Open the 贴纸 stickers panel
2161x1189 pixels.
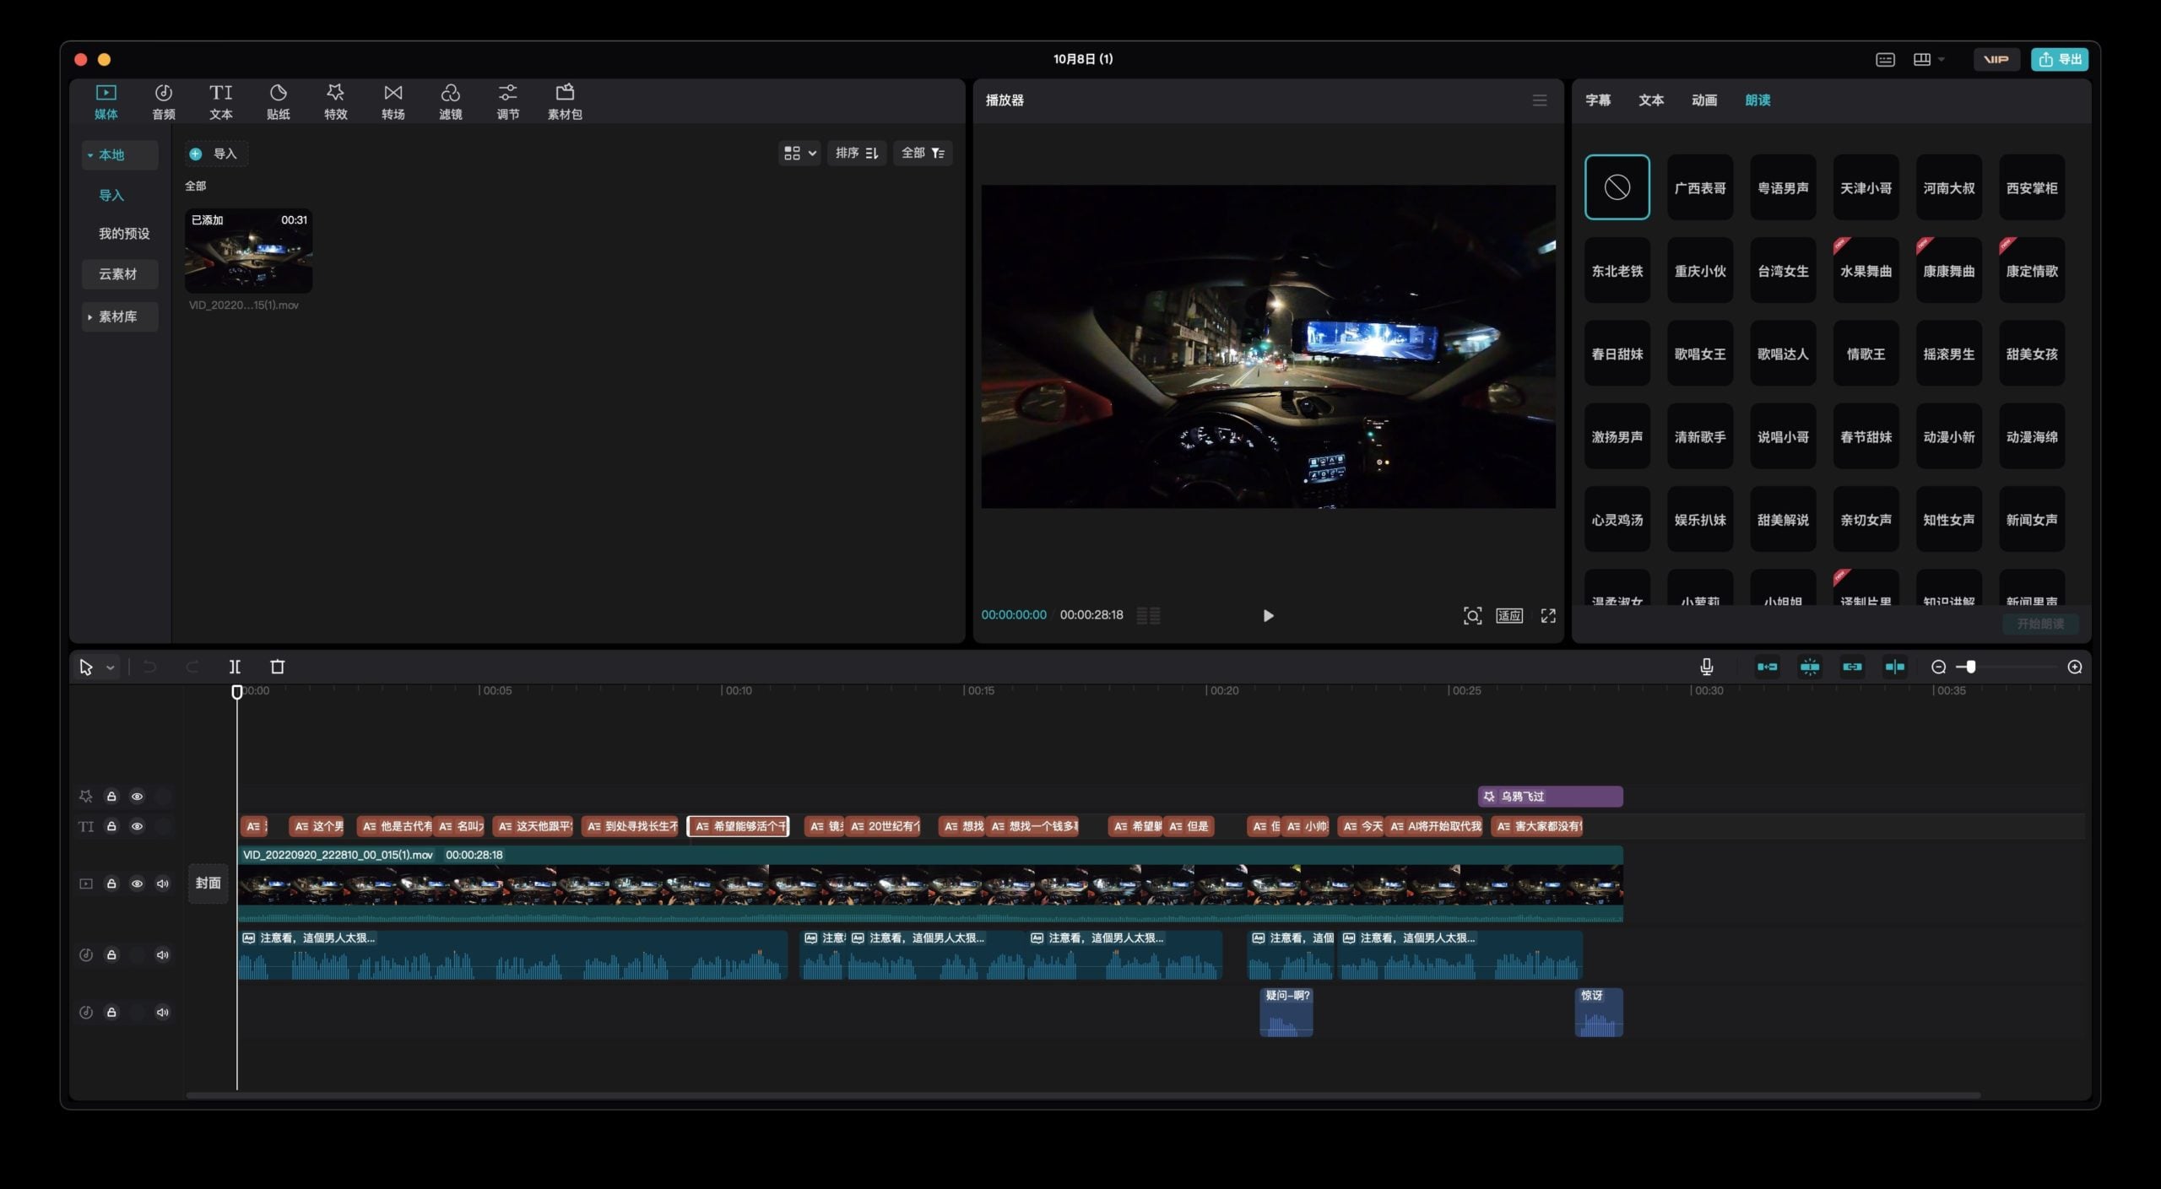point(278,101)
